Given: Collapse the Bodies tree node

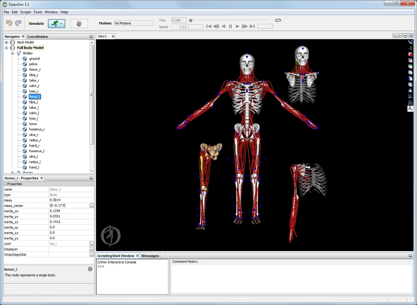Looking at the screenshot, I should pos(12,53).
